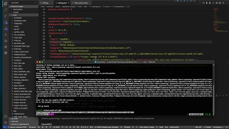229x129 pixels.
Task: Open the Manage gear in activity bar
Action: coord(6,123)
